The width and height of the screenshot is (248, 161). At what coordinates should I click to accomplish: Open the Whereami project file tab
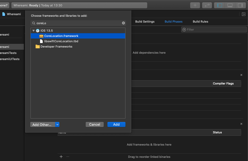click(12, 14)
